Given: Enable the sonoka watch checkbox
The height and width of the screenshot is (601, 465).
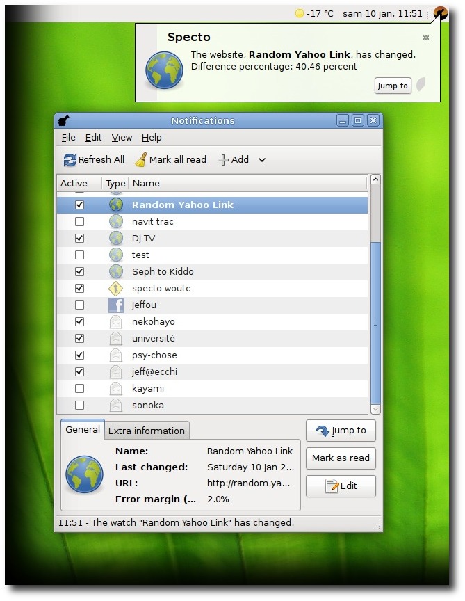Looking at the screenshot, I should coord(80,405).
